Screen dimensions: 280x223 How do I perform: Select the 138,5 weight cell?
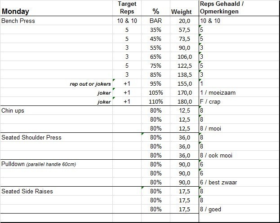point(184,74)
